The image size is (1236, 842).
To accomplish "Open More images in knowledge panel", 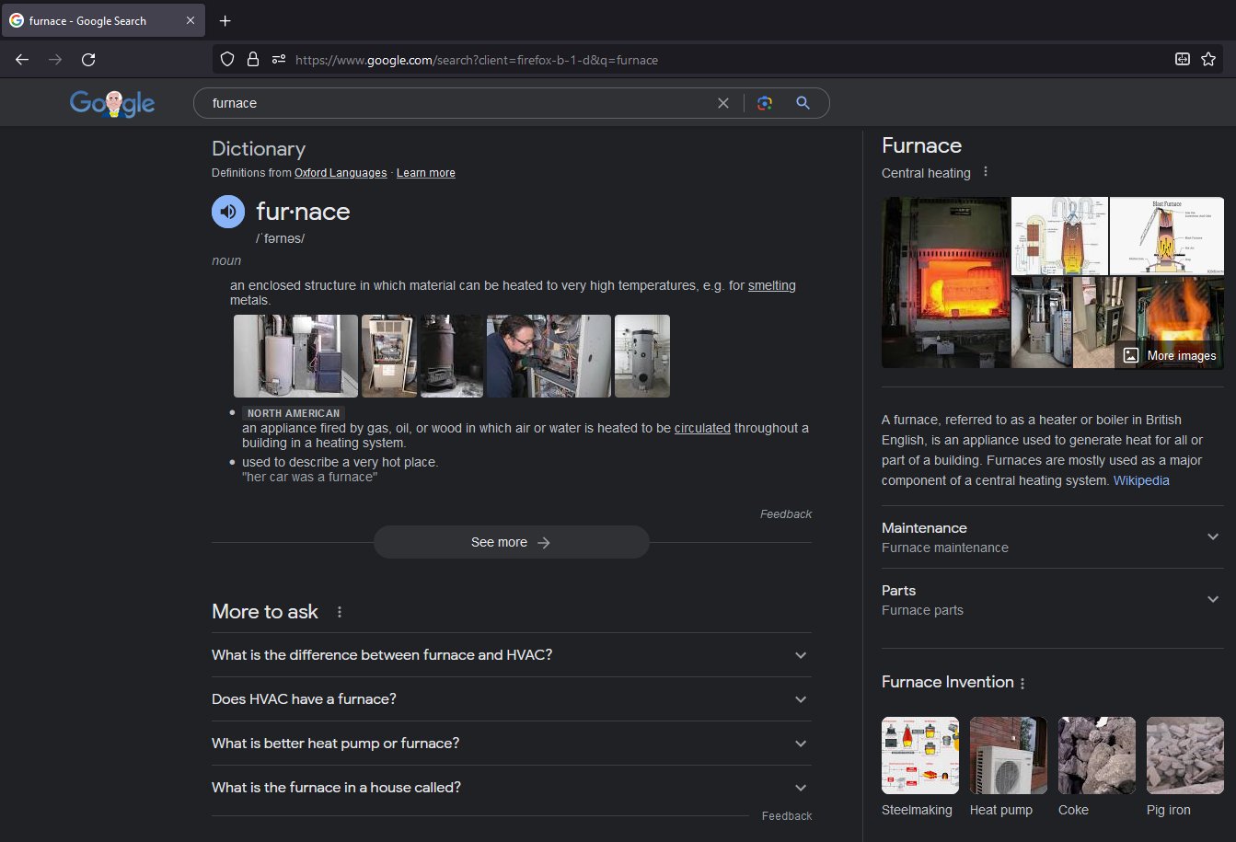I will click(x=1170, y=355).
